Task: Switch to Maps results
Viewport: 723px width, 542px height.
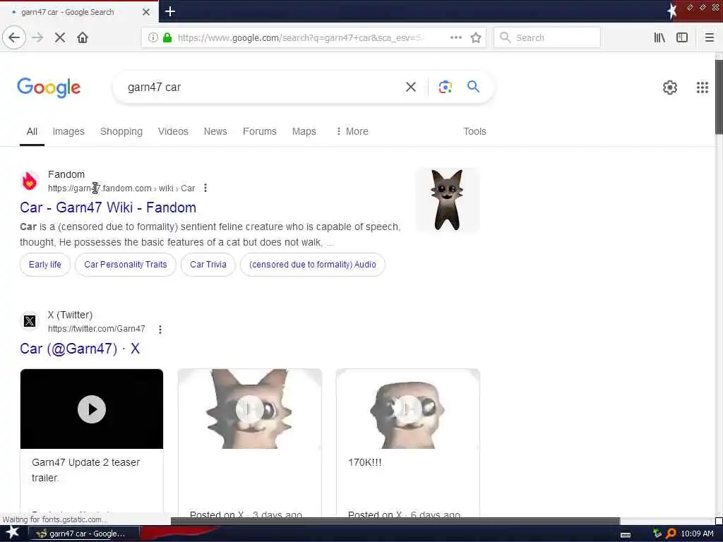Action: 304,131
